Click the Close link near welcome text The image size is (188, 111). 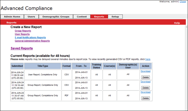[x=183, y=2]
